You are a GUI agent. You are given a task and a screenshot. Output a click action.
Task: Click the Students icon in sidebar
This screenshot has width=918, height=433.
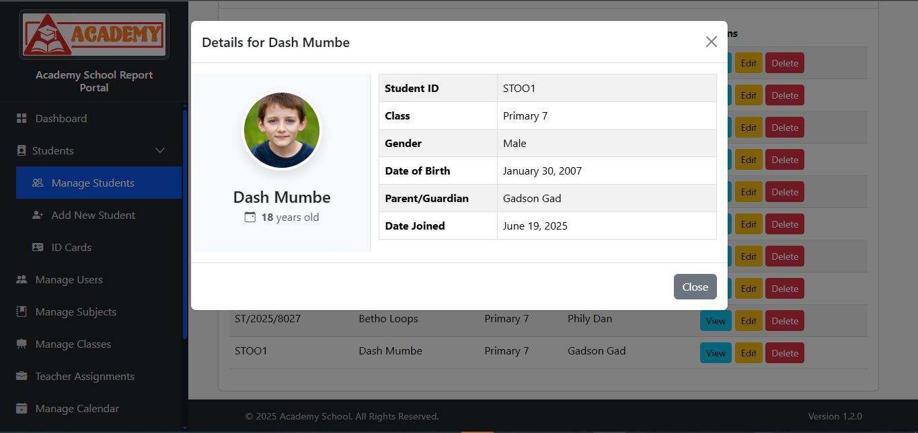click(x=22, y=151)
